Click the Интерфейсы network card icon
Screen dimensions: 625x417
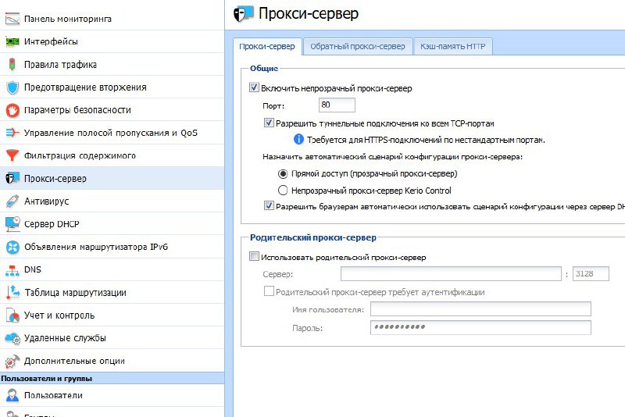pyautogui.click(x=12, y=41)
